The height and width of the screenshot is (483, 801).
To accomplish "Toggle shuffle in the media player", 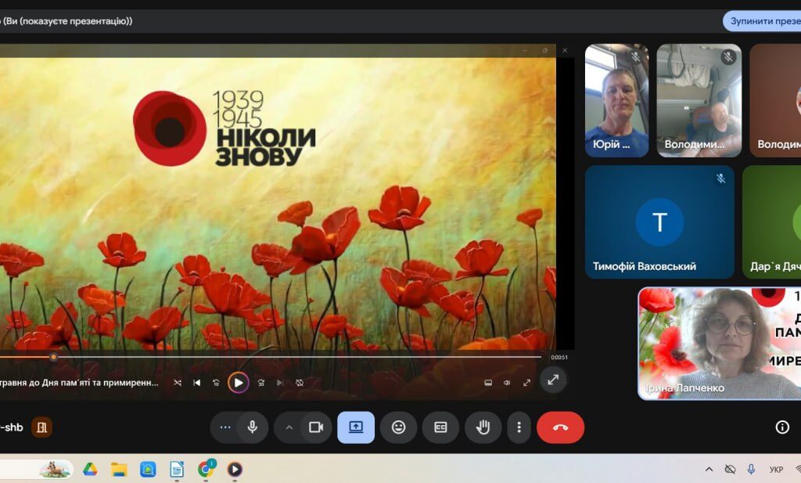I will tap(178, 382).
